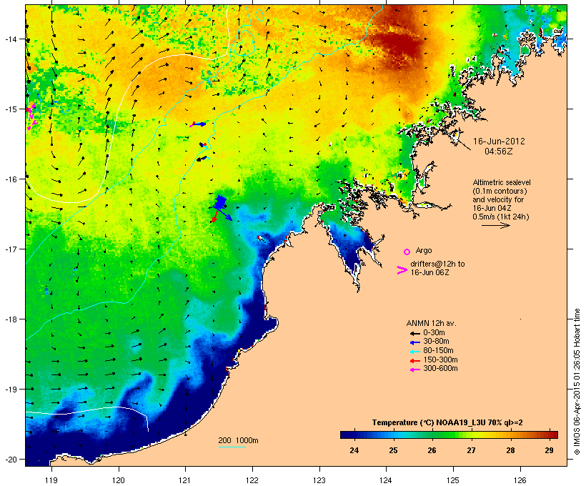The width and height of the screenshot is (586, 486).
Task: Click the colorbar tick label 29
Action: coord(549,450)
